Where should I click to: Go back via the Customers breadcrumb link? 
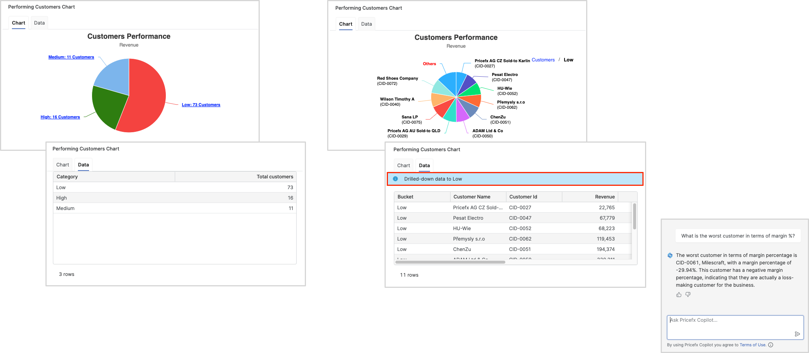pyautogui.click(x=543, y=60)
